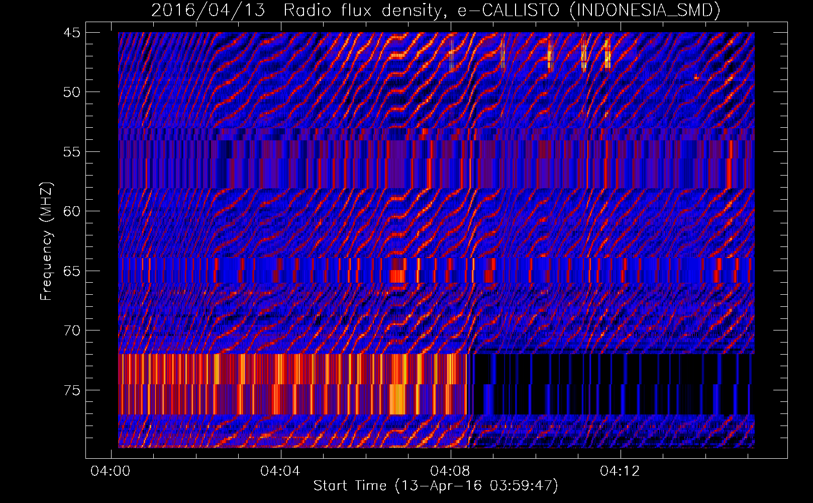
Task: Click the plot title '2016/04/13 Radio flux density'
Action: coord(297,10)
